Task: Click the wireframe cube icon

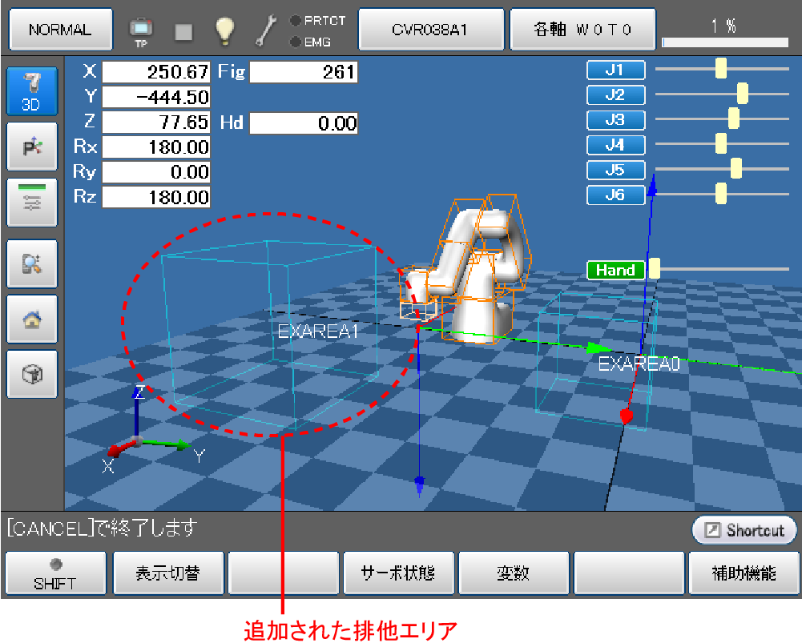Action: pos(31,374)
